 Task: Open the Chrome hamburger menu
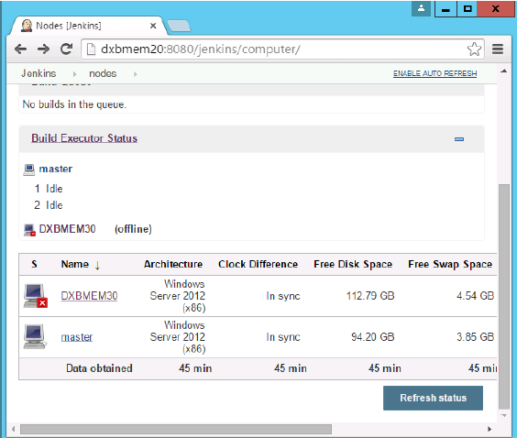[x=498, y=49]
